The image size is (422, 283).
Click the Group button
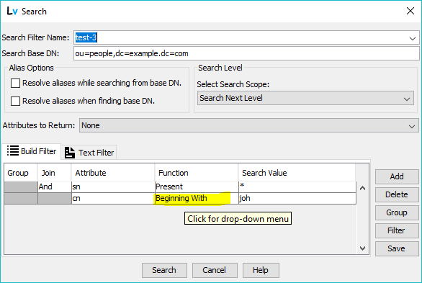397,212
